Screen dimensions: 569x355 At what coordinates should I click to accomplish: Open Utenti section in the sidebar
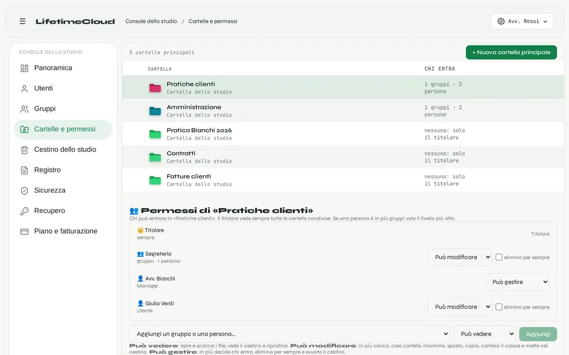click(63, 88)
